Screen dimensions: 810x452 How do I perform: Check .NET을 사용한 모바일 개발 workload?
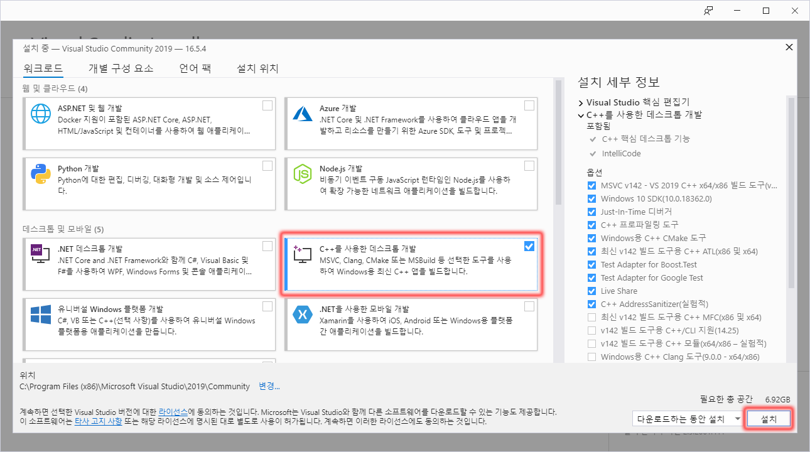tap(529, 306)
